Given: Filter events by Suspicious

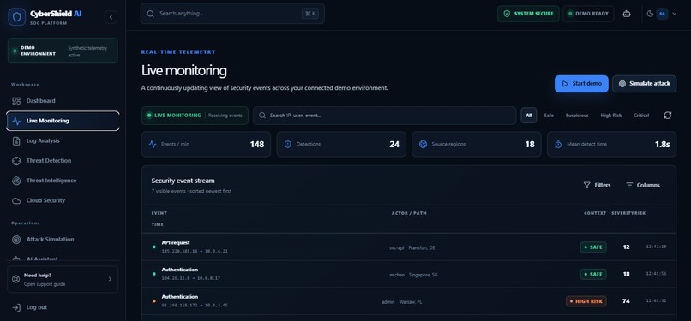Looking at the screenshot, I should click(x=577, y=116).
